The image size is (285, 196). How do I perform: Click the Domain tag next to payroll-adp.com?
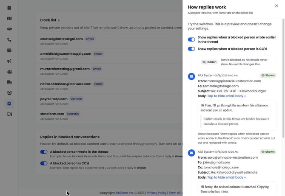coord(76,99)
